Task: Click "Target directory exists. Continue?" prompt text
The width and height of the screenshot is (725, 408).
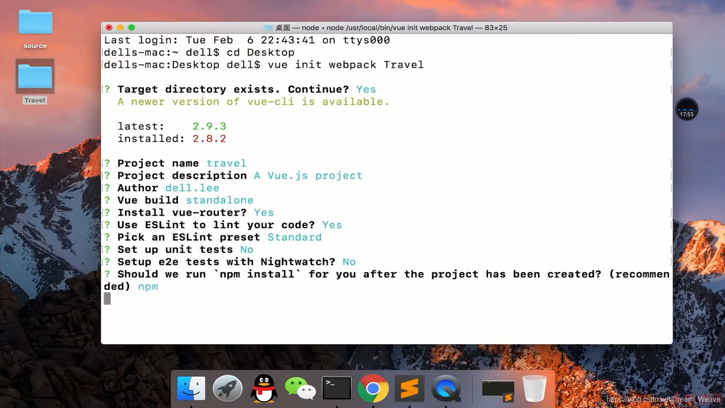Action: [233, 89]
